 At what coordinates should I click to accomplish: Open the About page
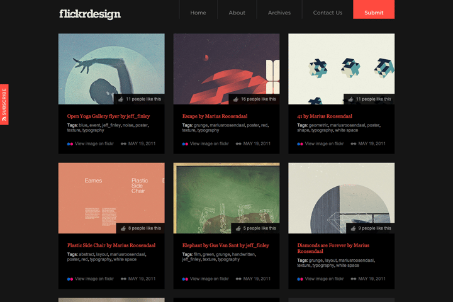pos(237,13)
